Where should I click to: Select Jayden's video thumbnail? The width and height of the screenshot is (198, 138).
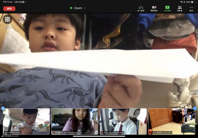[26, 121]
